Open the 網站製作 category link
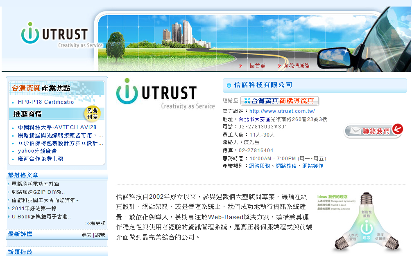 [x=313, y=166]
